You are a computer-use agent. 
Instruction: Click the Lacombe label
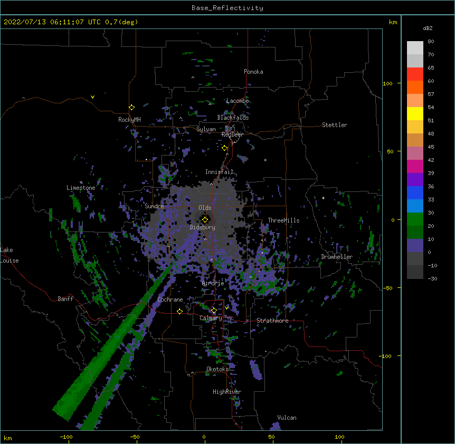[238, 101]
